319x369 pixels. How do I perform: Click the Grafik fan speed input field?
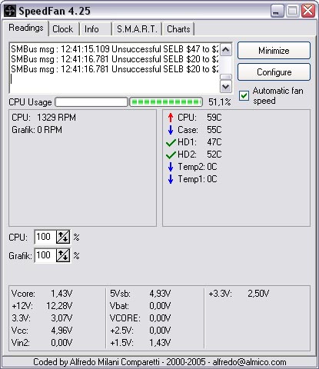click(x=45, y=255)
